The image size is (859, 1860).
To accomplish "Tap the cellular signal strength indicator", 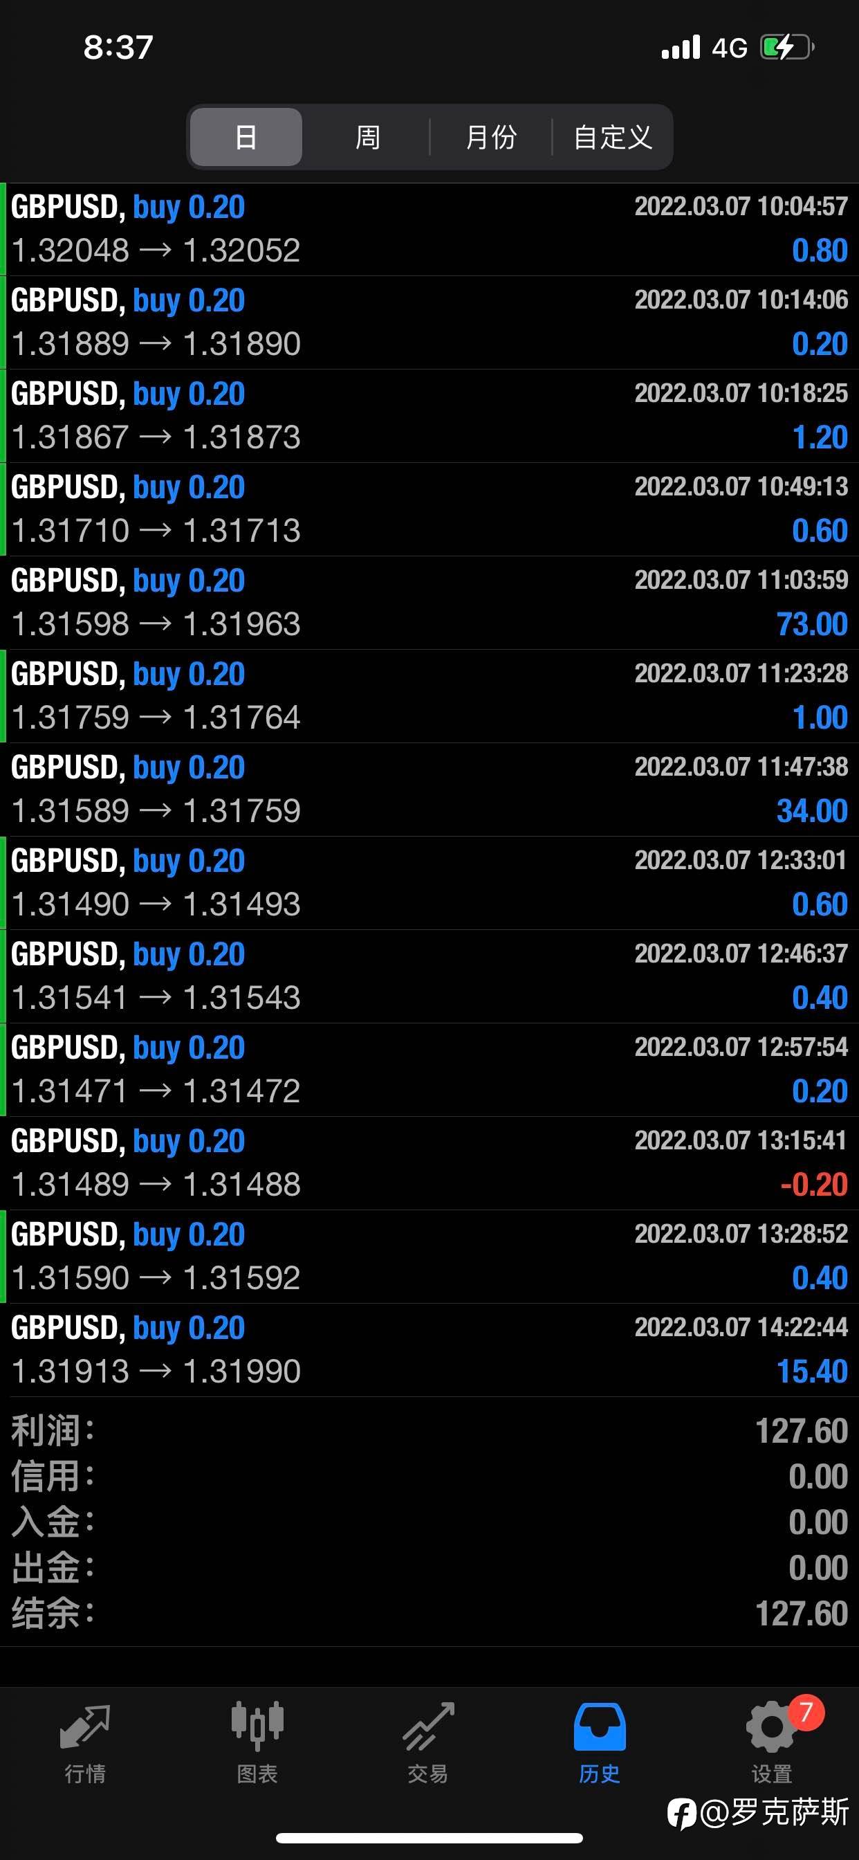I will pyautogui.click(x=681, y=48).
